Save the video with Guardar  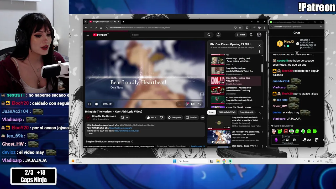(x=191, y=117)
